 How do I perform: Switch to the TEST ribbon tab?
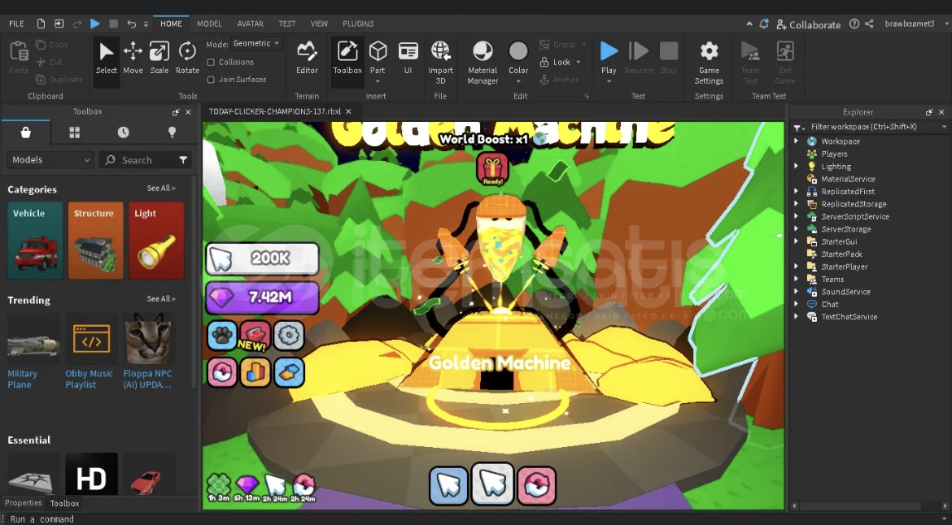(287, 24)
